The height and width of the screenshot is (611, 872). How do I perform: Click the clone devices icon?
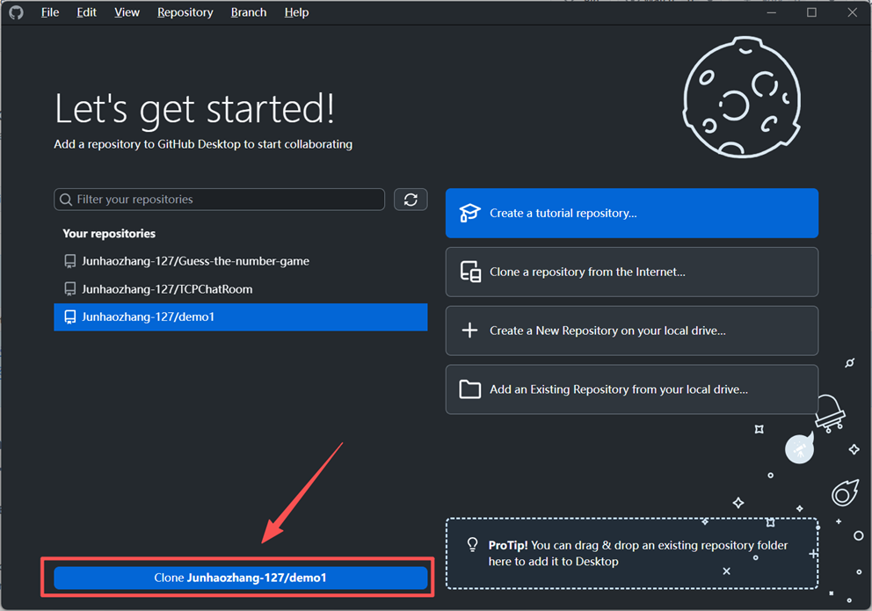[x=470, y=272]
